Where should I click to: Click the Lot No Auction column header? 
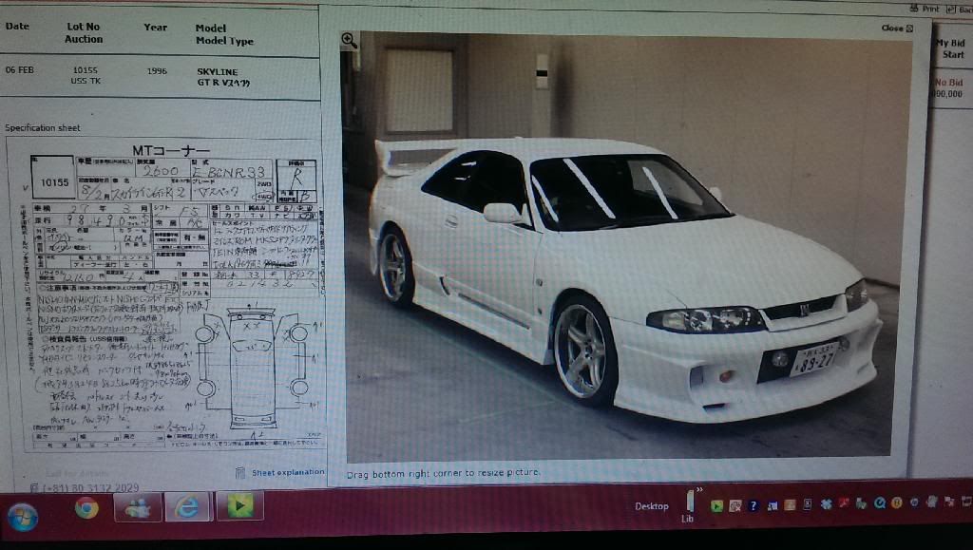click(84, 33)
